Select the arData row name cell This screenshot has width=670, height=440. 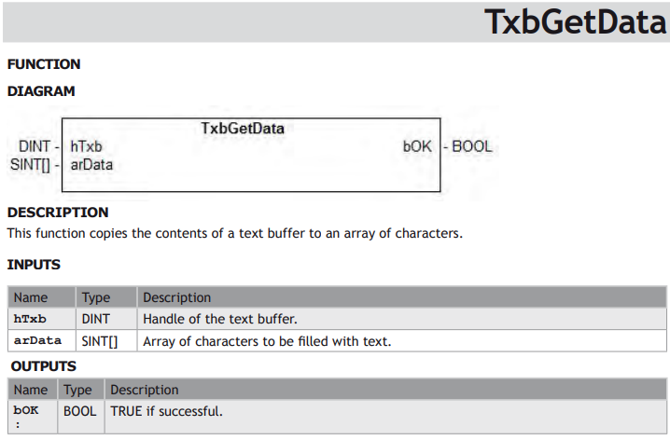42,341
